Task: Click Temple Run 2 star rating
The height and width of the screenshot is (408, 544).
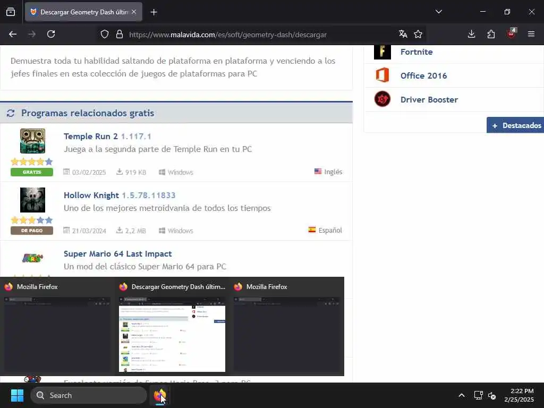Action: pyautogui.click(x=32, y=161)
